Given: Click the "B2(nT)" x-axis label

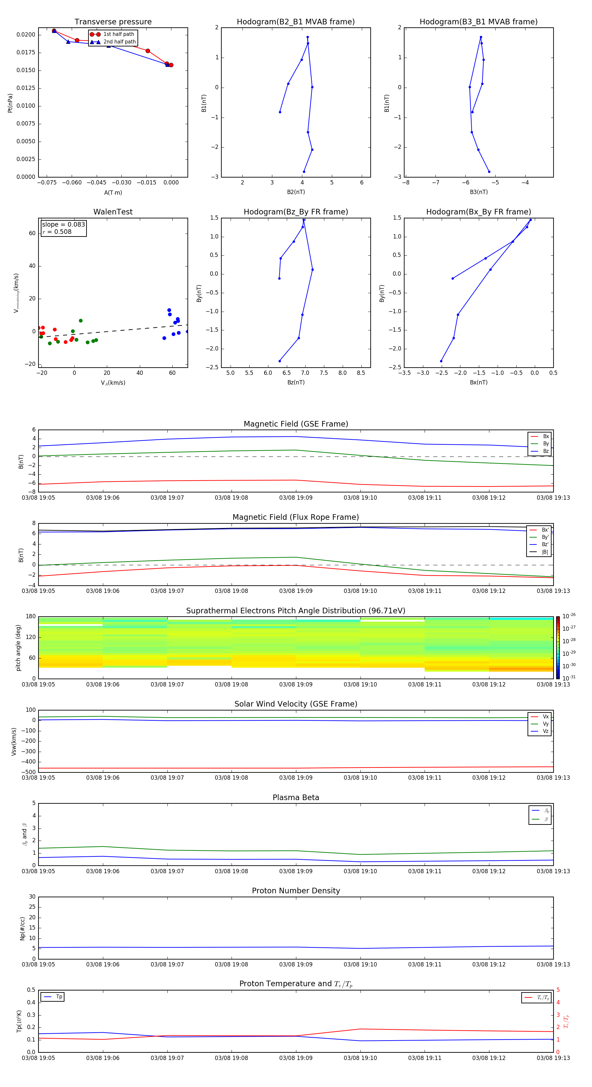Looking at the screenshot, I should click(x=296, y=192).
